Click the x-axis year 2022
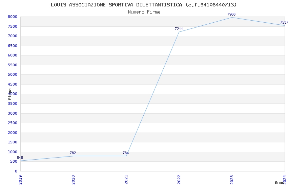 [179, 180]
